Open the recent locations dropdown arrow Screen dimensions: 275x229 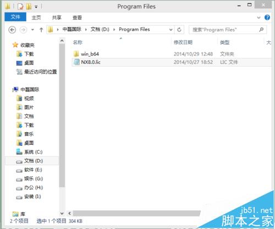click(32, 30)
